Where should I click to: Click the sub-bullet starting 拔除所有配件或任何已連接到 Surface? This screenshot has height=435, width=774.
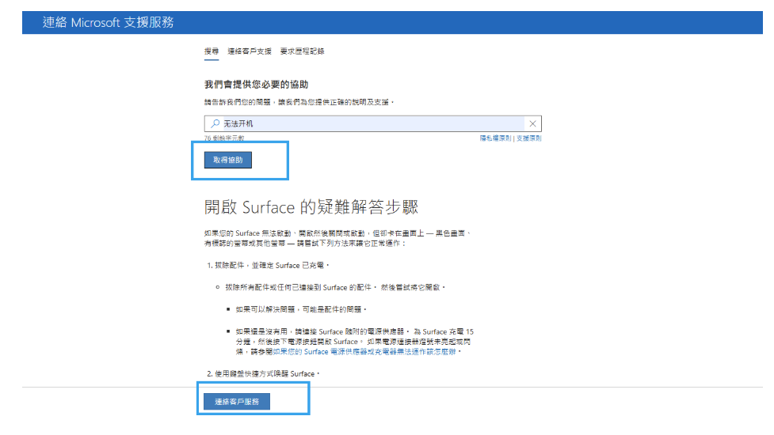335,287
